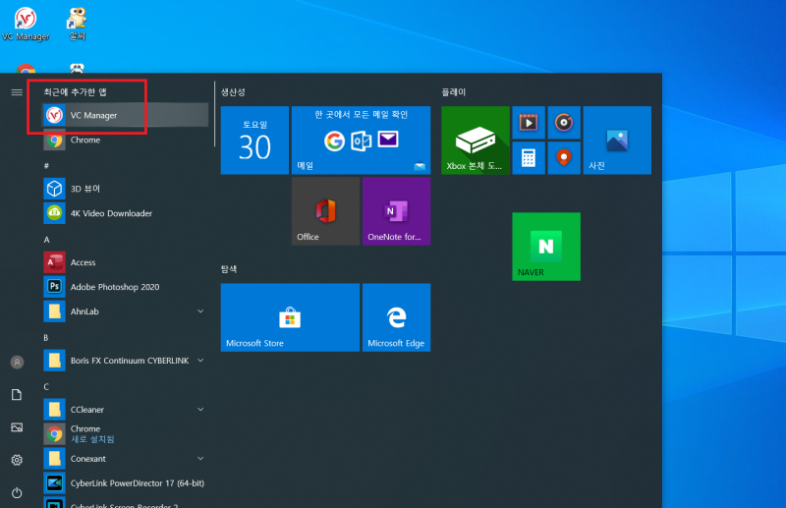Open the AhnLab folder entry
Image resolution: width=786 pixels, height=508 pixels.
(x=126, y=311)
